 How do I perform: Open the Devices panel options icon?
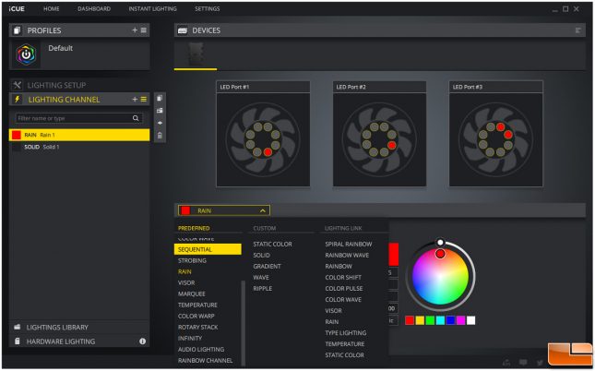click(x=577, y=30)
